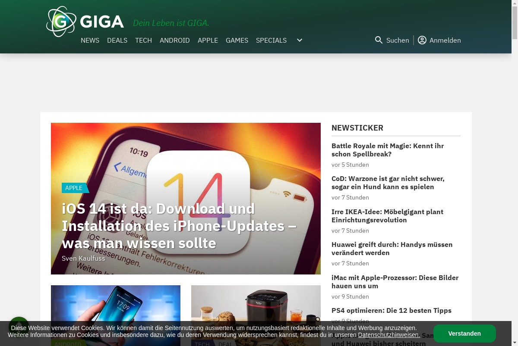Click the dark green floating round button above the cookie bar
Viewport: 518px width, 346px height.
click(x=19, y=327)
